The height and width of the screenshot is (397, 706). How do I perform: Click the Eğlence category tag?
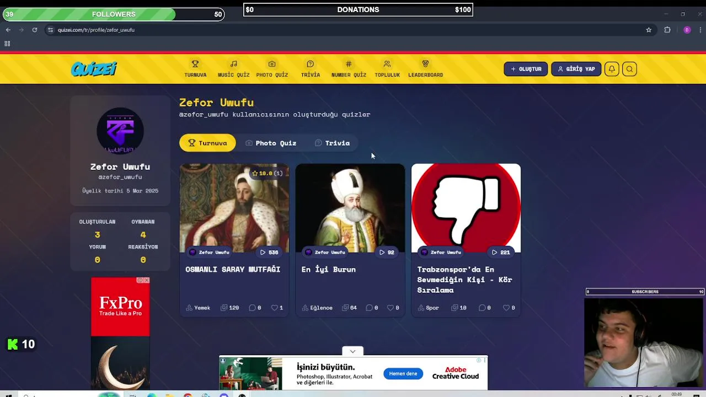click(317, 308)
